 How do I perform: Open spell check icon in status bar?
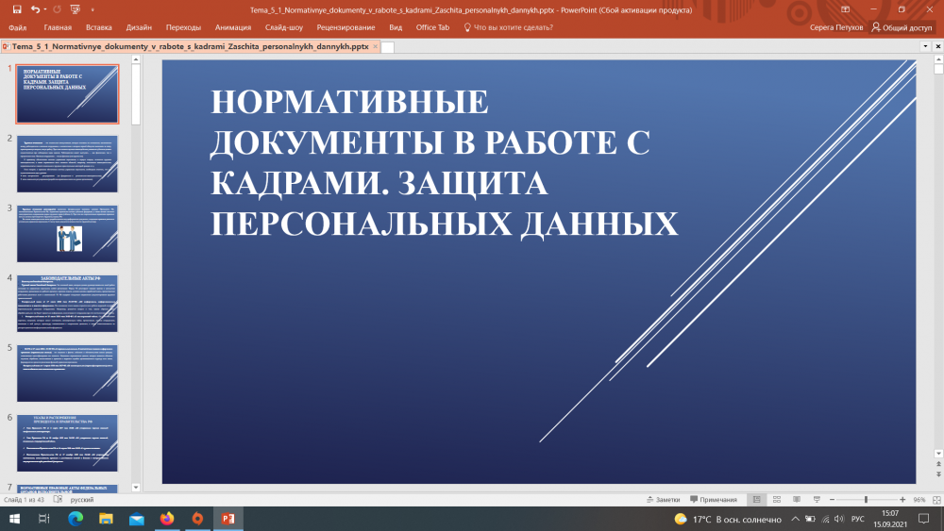point(58,500)
